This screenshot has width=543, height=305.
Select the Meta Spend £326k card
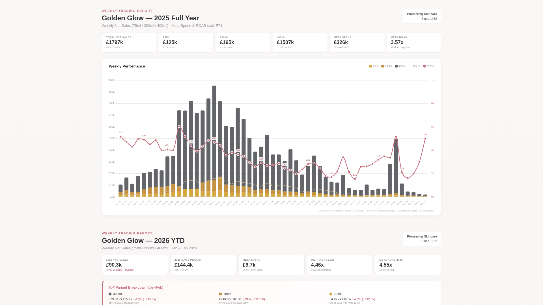[x=357, y=42]
